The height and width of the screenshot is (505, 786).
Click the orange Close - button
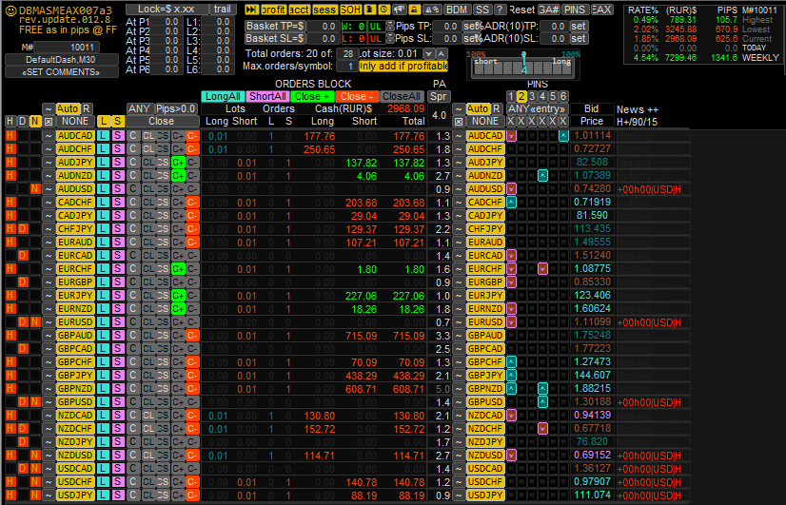[357, 96]
